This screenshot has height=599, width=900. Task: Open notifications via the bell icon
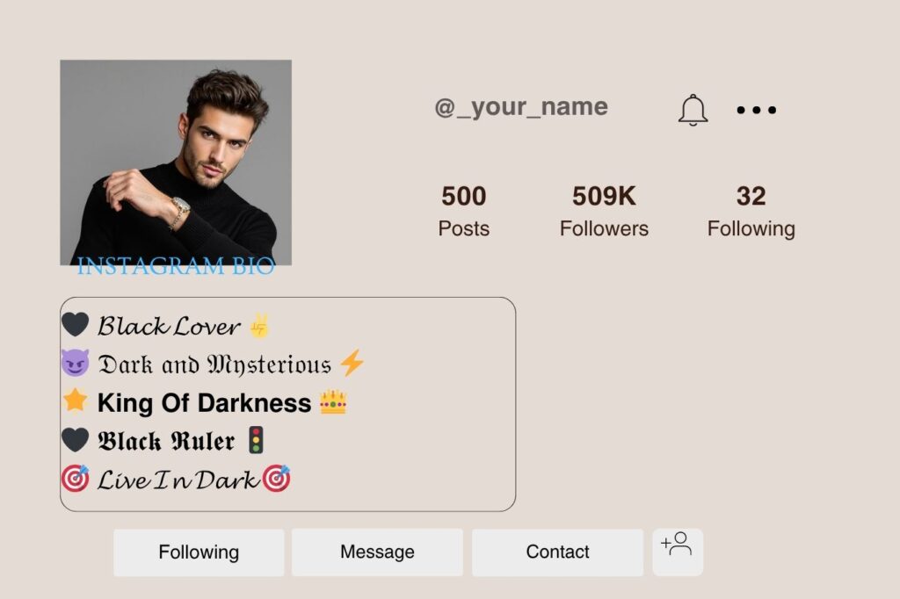click(x=693, y=109)
